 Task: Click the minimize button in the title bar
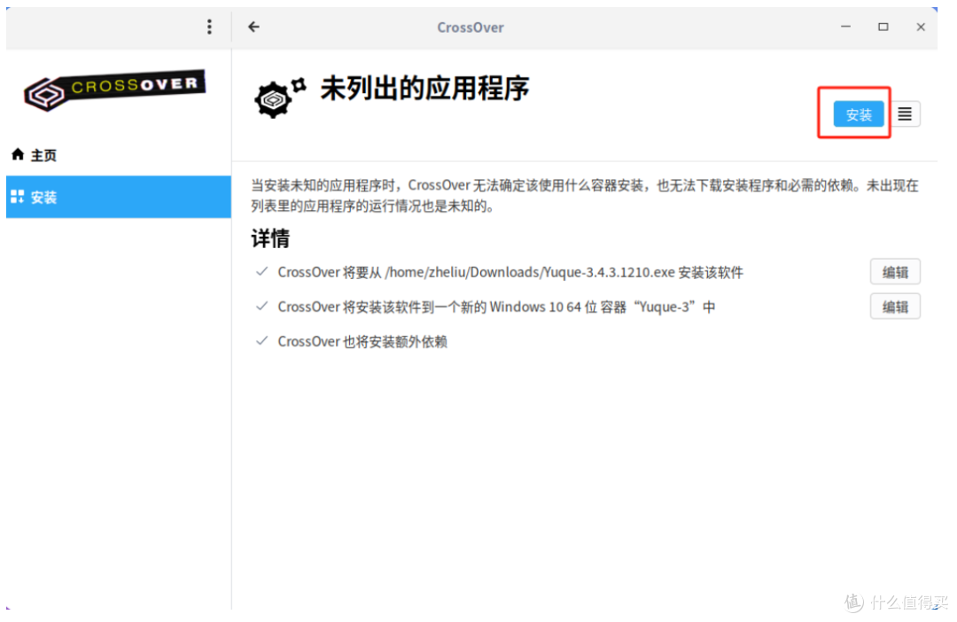(845, 27)
